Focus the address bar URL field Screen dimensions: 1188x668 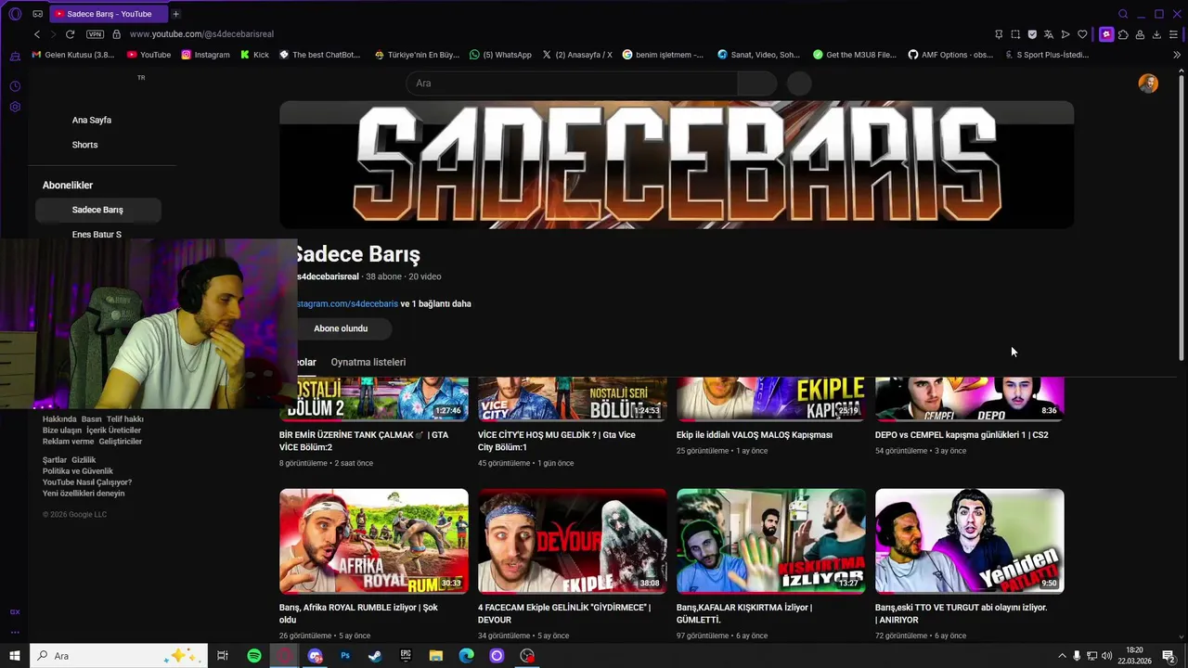(201, 34)
